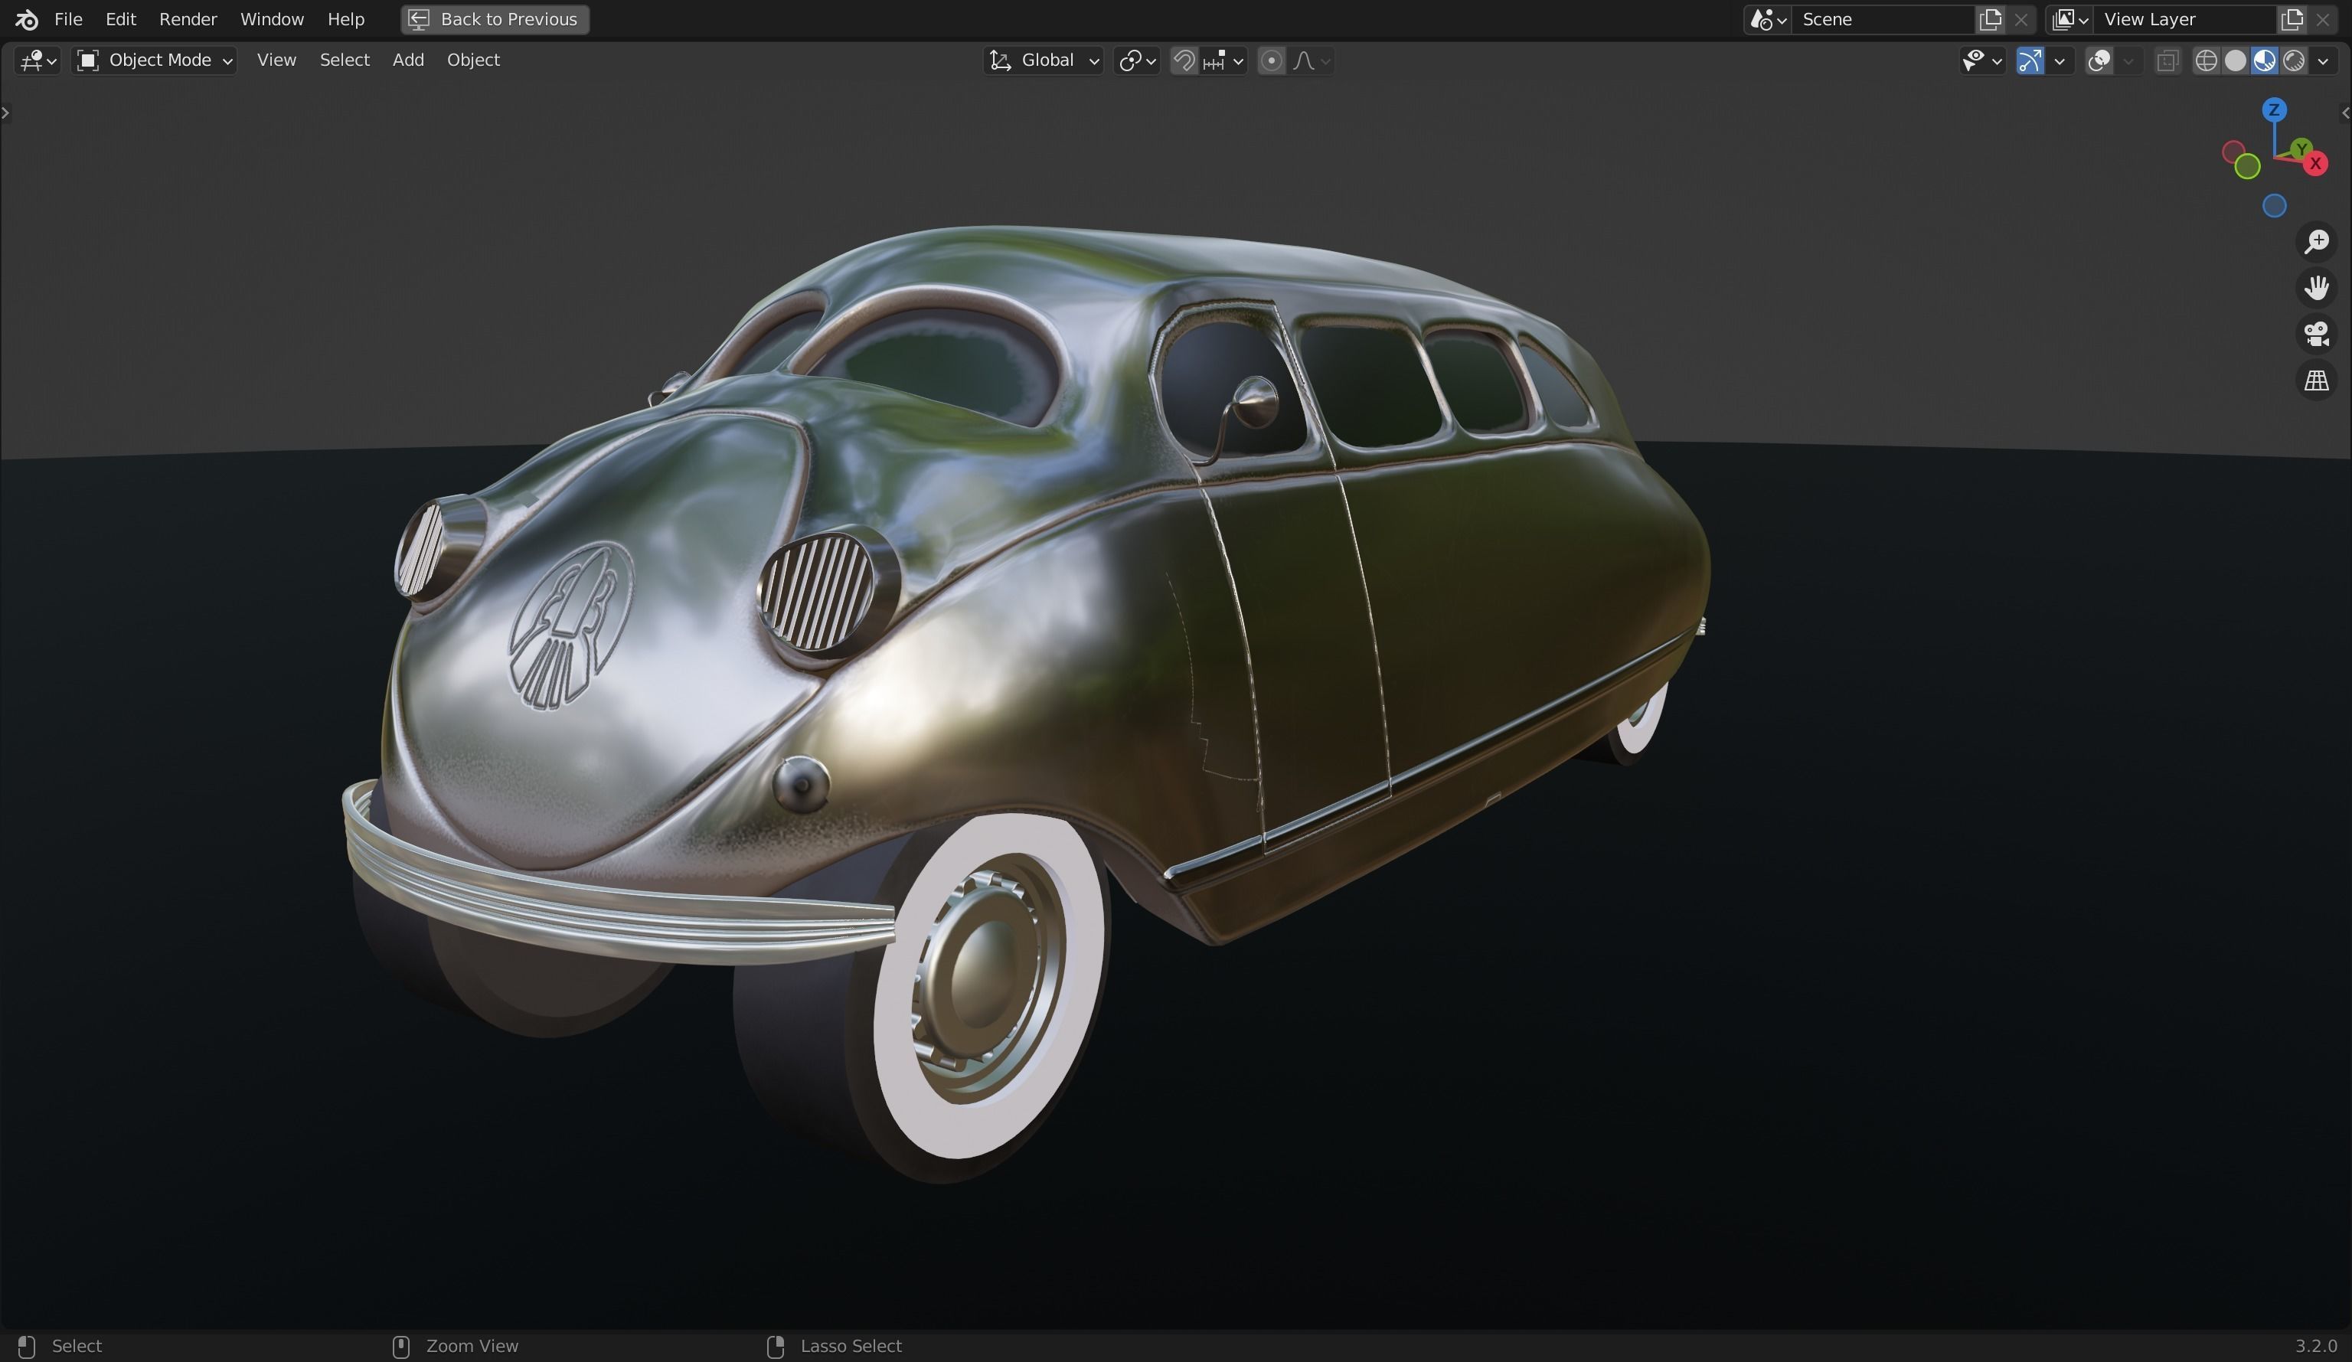The width and height of the screenshot is (2352, 1362).
Task: Open the pivot point dropdown
Action: click(x=1137, y=60)
